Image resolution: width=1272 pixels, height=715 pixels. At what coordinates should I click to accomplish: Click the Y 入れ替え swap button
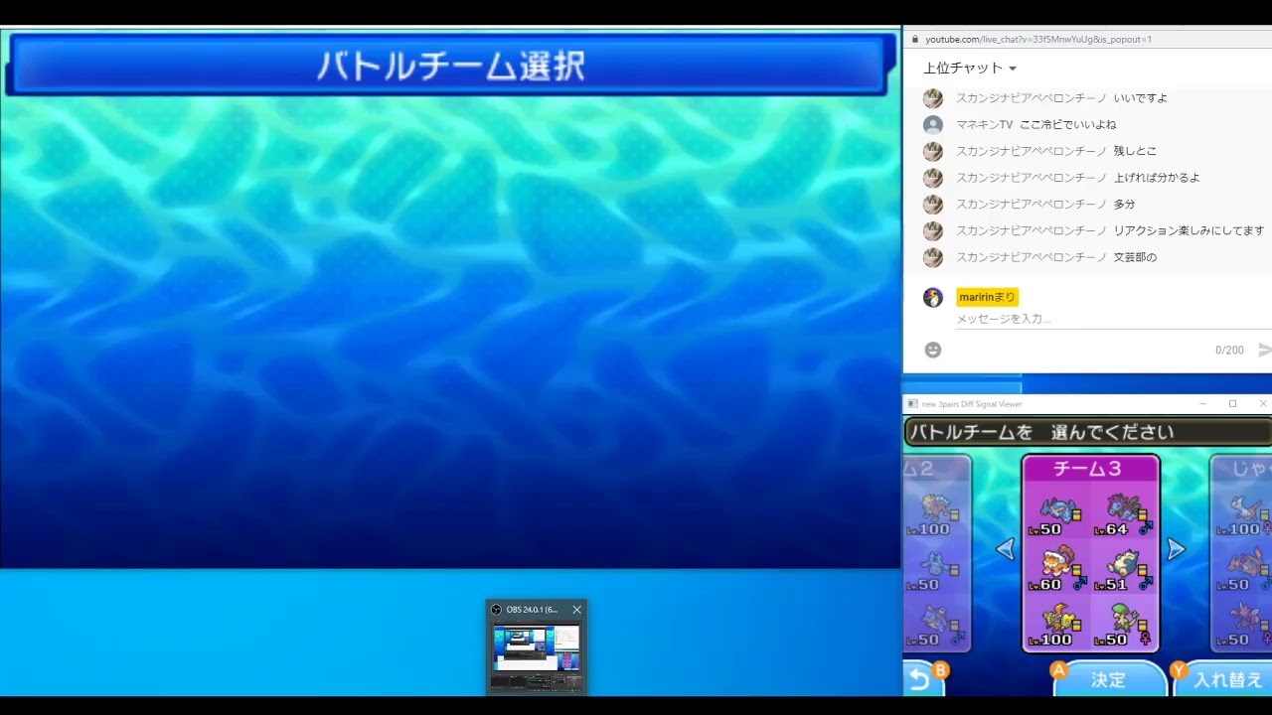(x=1221, y=678)
